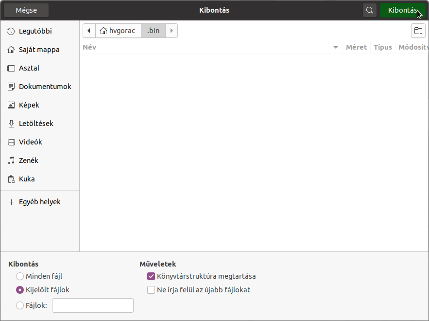The image size is (429, 321).
Task: Toggle sort order arrow in Név column
Action: coord(335,47)
